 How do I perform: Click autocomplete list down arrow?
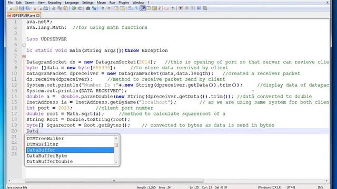point(116,162)
